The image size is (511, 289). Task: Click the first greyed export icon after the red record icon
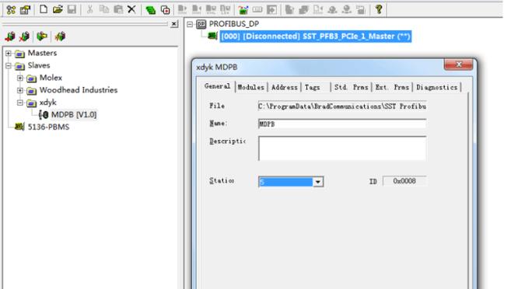pos(183,9)
